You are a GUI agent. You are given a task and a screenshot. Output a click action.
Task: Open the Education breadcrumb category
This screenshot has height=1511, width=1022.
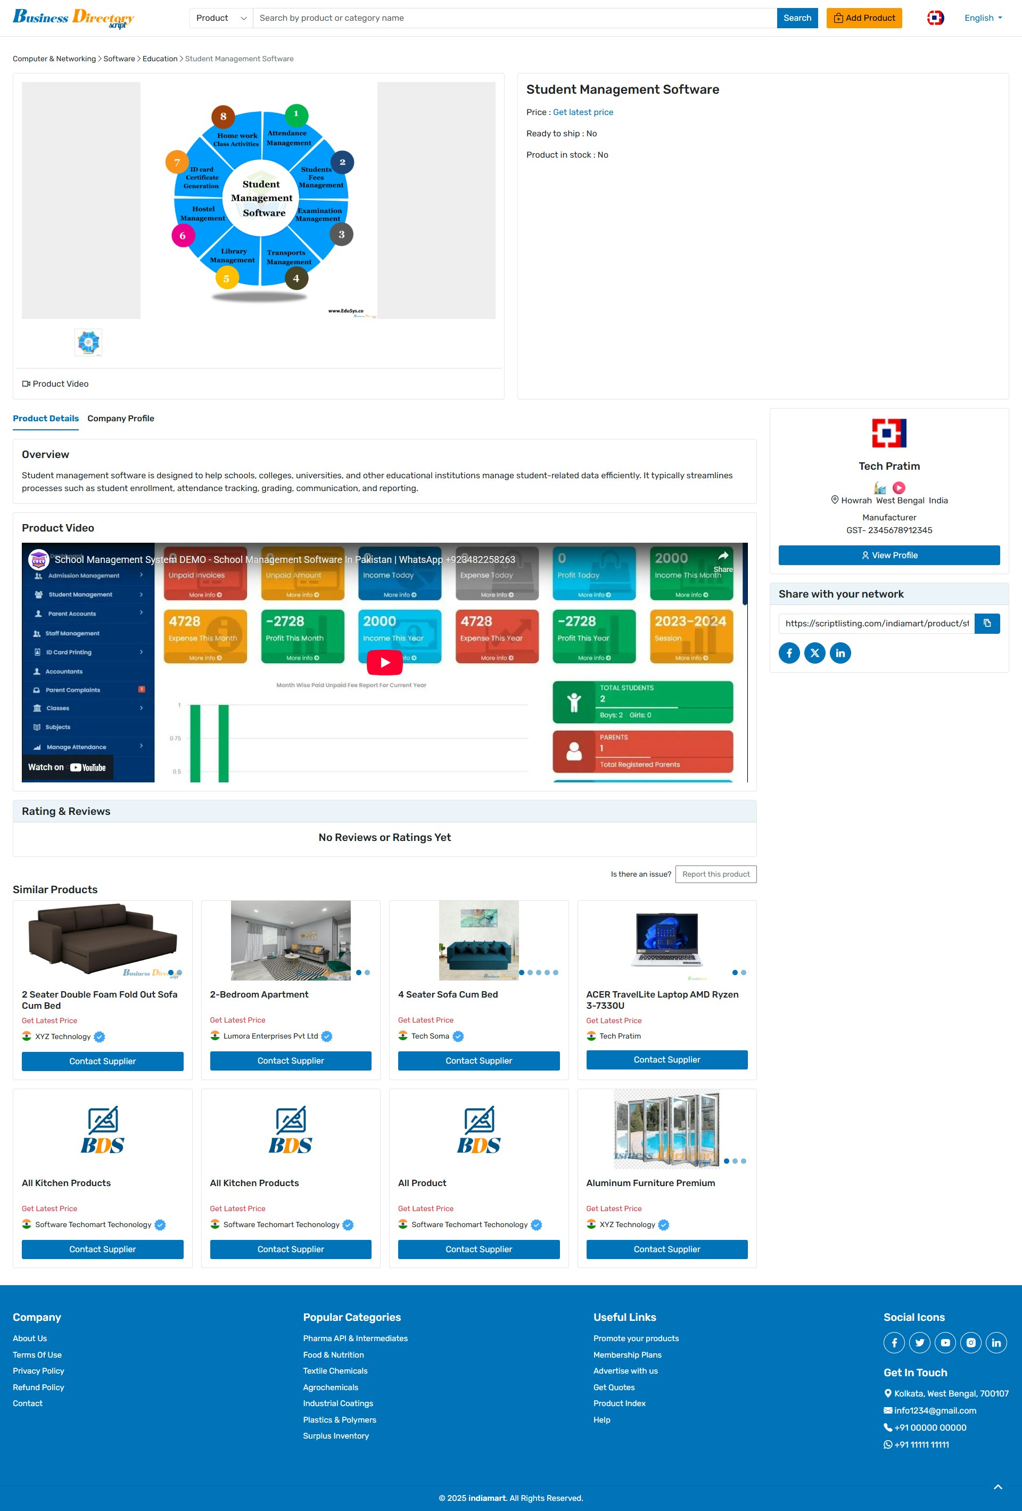pyautogui.click(x=160, y=59)
